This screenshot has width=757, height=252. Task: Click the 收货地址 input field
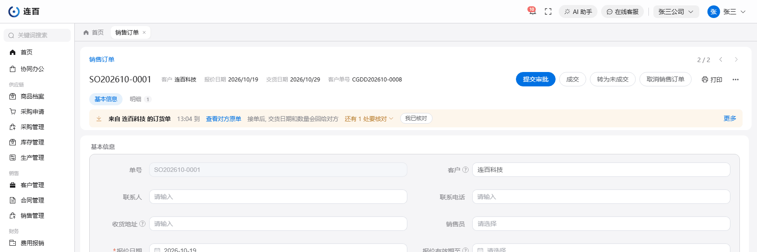coord(278,224)
